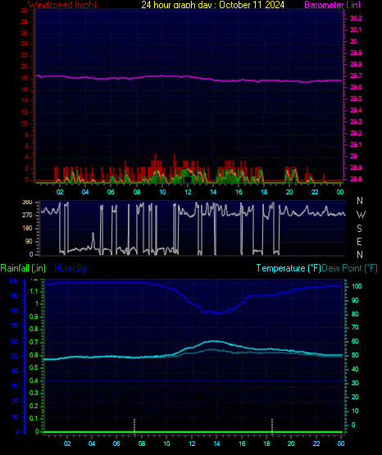Click the 0.4 rainfall scale value
The image size is (382, 455).
coord(34,380)
